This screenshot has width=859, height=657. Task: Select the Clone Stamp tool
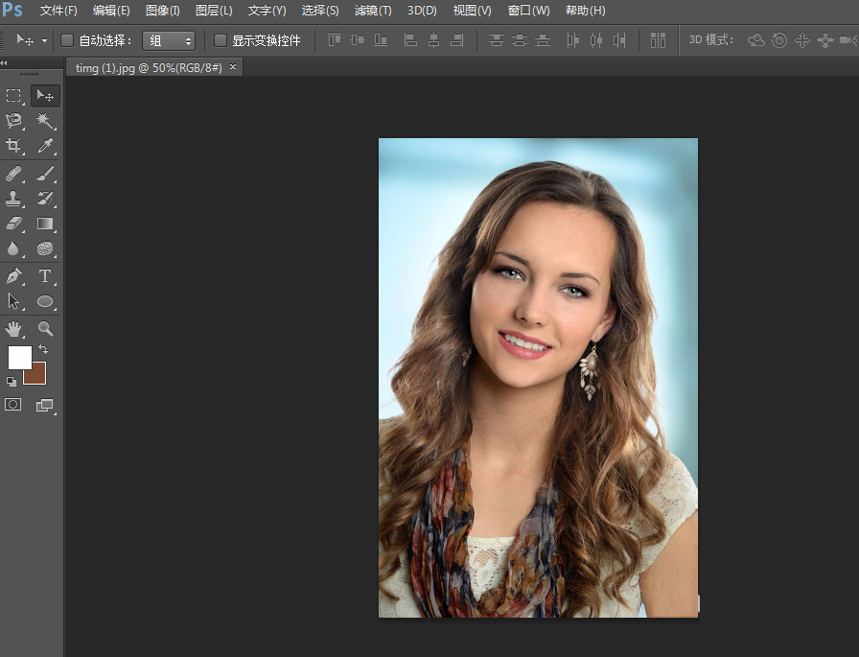click(14, 199)
